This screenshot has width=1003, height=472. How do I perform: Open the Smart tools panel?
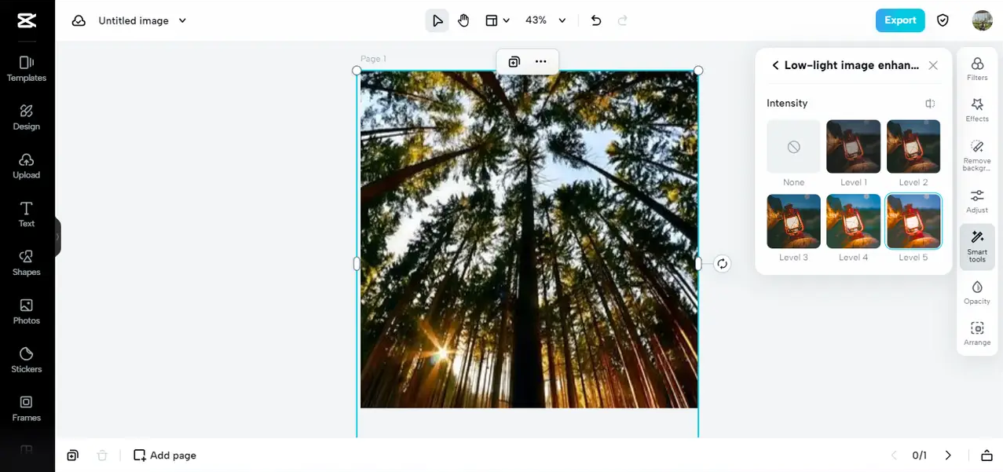coord(977,246)
